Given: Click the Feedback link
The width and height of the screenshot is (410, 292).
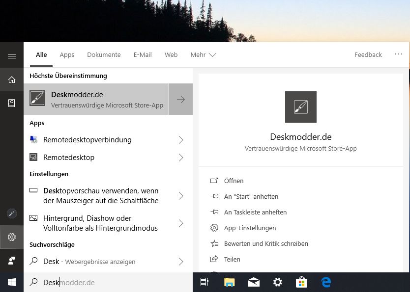Looking at the screenshot, I should pos(368,55).
